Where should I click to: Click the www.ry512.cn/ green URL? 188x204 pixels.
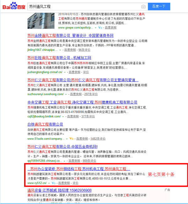click(x=37, y=183)
